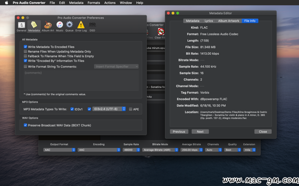The image size is (299, 186).
Task: Toggle the ID3v1 checkbox
Action: coord(72,109)
